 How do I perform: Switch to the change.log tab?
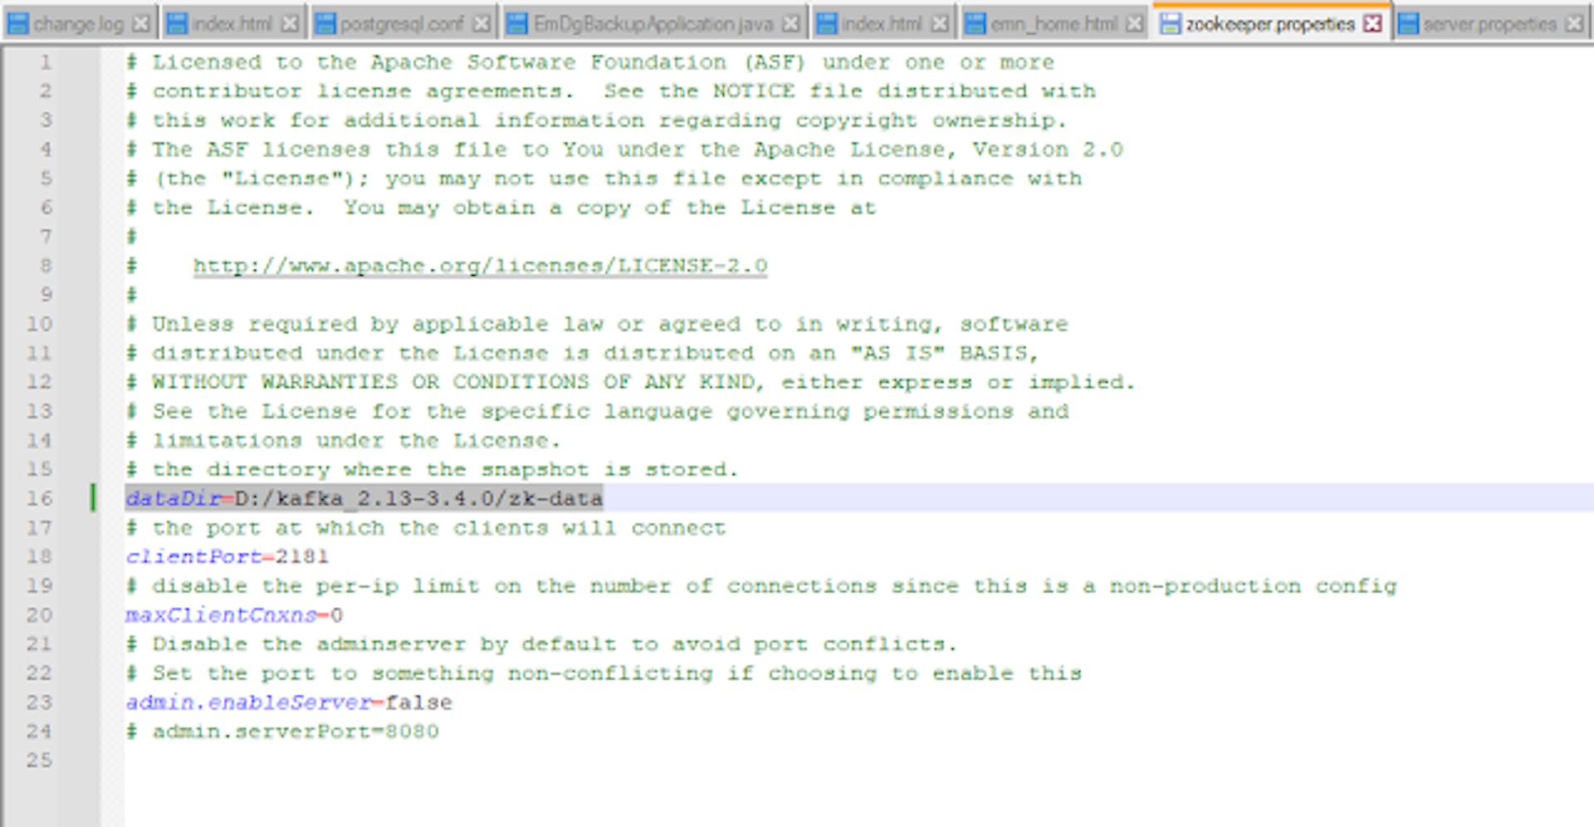click(78, 24)
